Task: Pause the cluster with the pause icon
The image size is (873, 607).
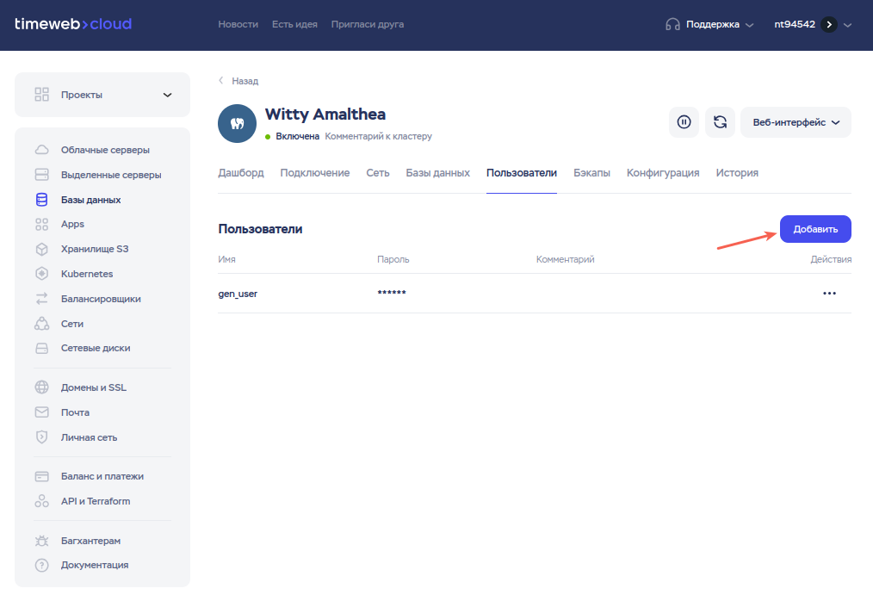Action: click(684, 122)
